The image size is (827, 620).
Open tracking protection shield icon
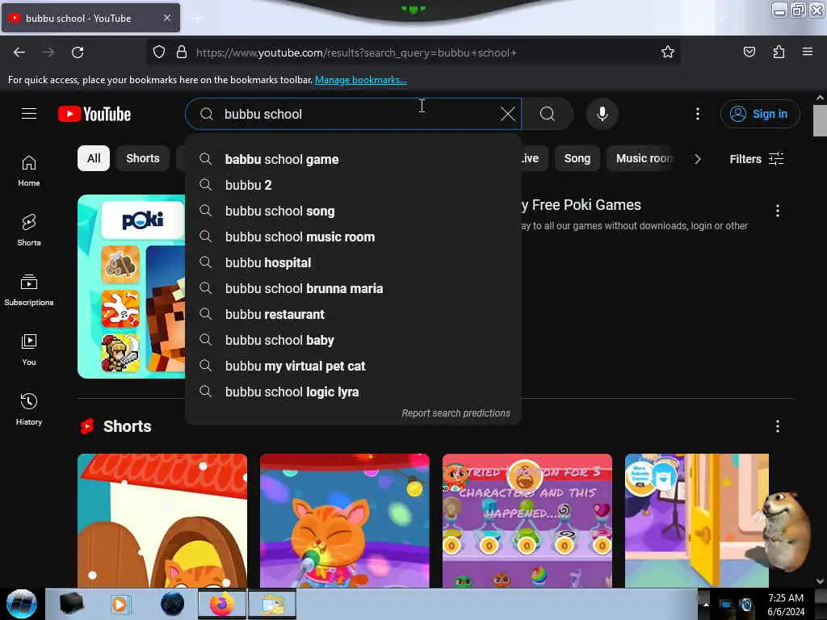point(159,52)
